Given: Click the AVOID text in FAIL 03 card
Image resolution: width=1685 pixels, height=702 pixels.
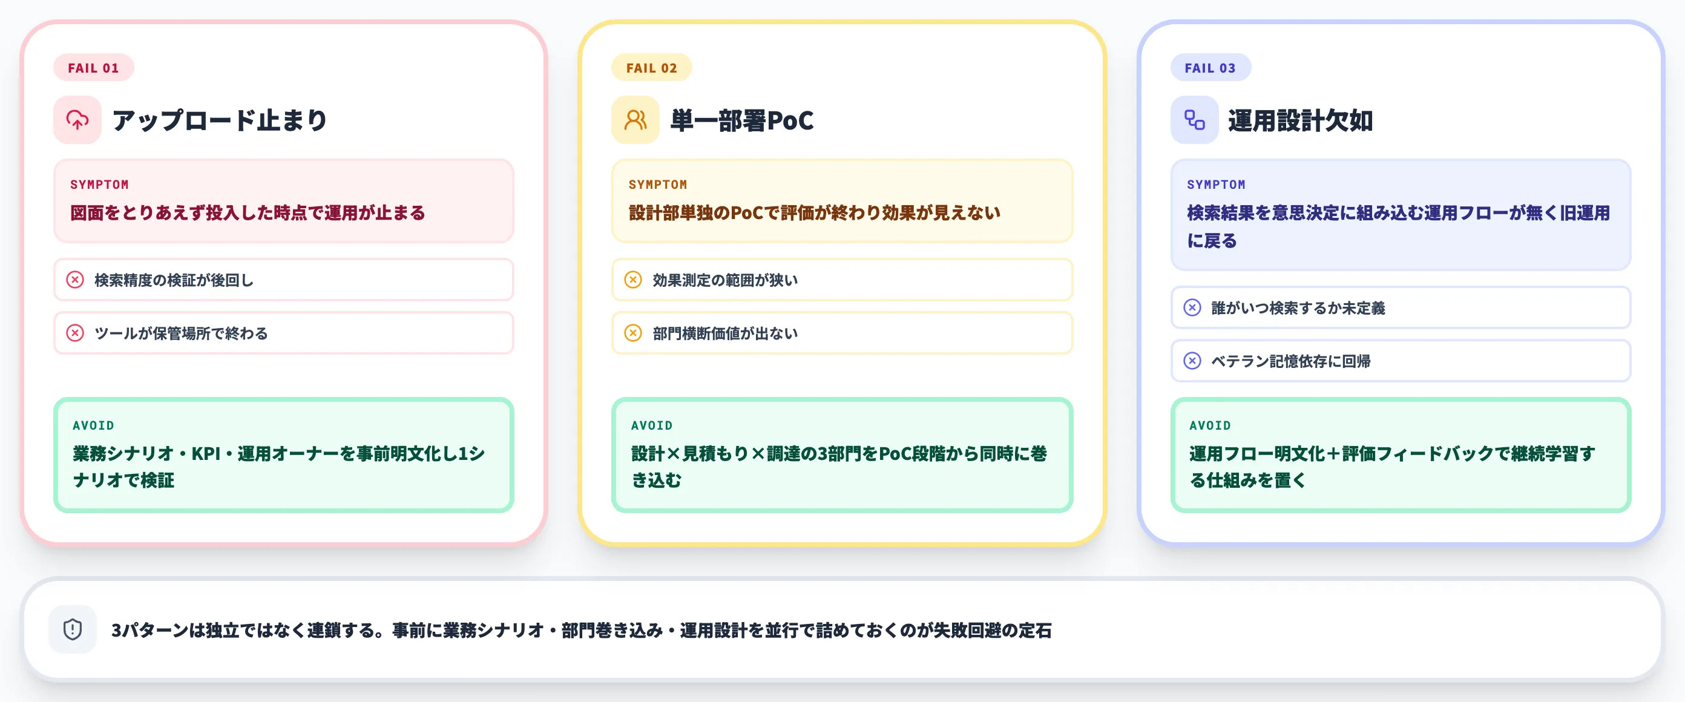Looking at the screenshot, I should (x=1208, y=425).
